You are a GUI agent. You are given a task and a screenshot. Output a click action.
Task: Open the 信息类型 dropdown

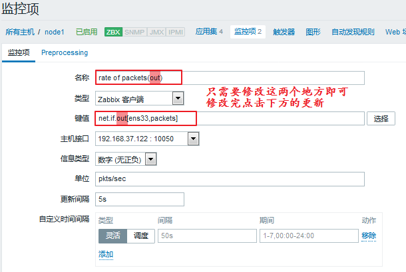tap(126, 159)
